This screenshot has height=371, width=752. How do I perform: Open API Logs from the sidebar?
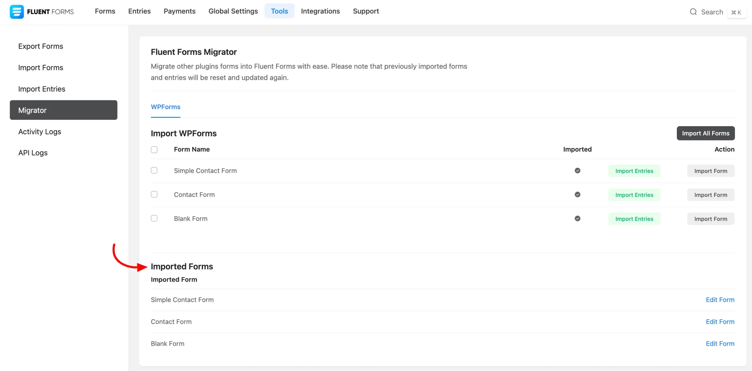tap(33, 153)
